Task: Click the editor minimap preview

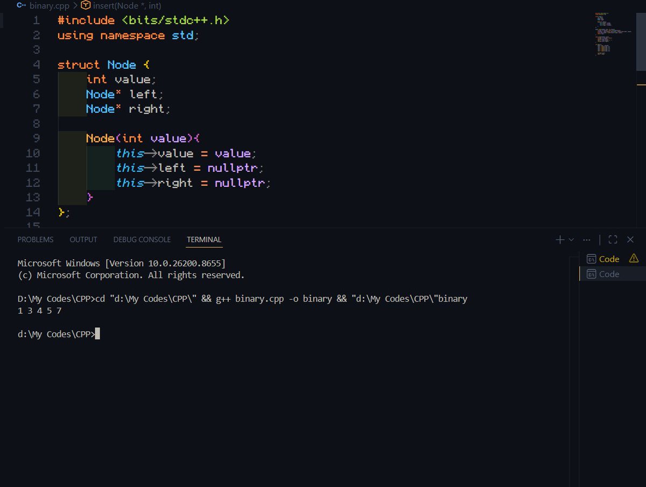Action: coord(614,34)
